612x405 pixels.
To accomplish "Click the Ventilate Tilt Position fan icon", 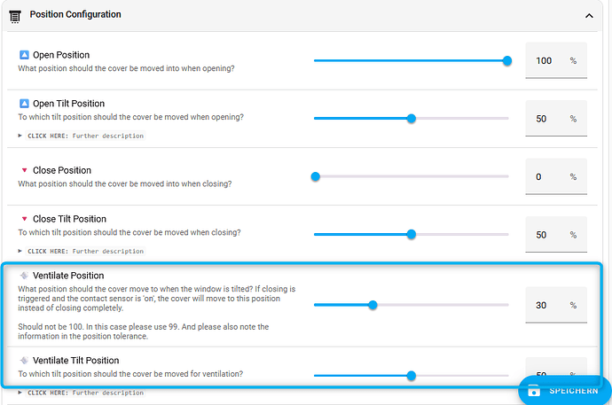I will pyautogui.click(x=24, y=361).
